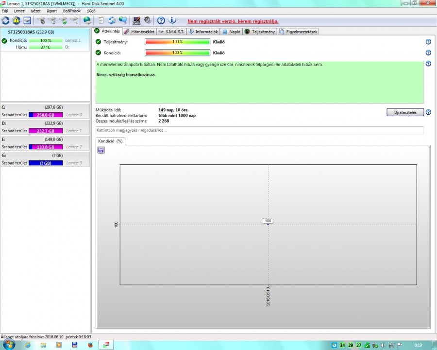Click the help icon next to Kondíció bar
This screenshot has height=350, width=437.
click(428, 53)
